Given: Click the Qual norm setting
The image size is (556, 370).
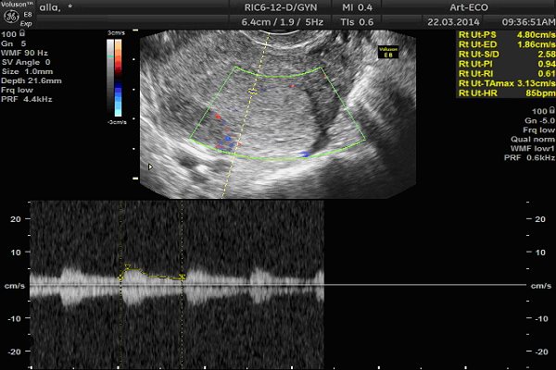Looking at the screenshot, I should 533,139.
